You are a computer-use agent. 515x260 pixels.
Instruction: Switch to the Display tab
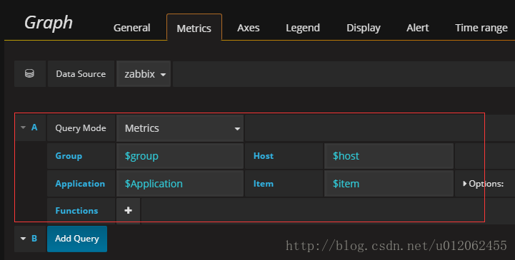(364, 28)
